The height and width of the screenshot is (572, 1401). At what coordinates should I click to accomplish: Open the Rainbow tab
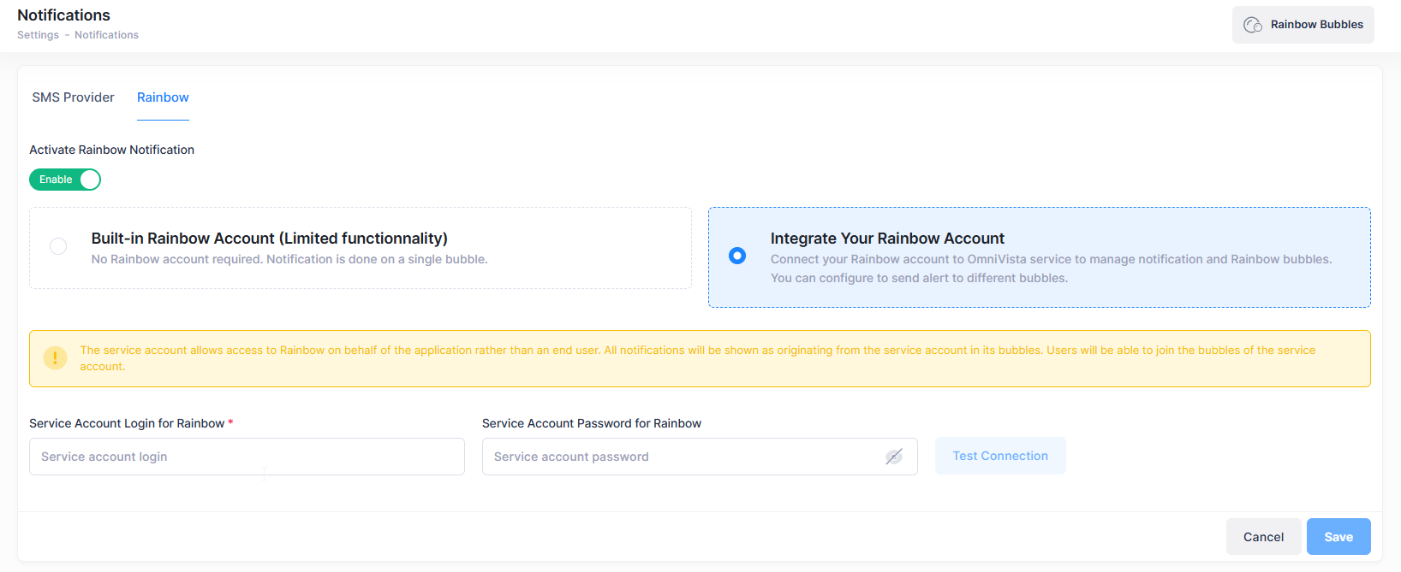point(163,97)
